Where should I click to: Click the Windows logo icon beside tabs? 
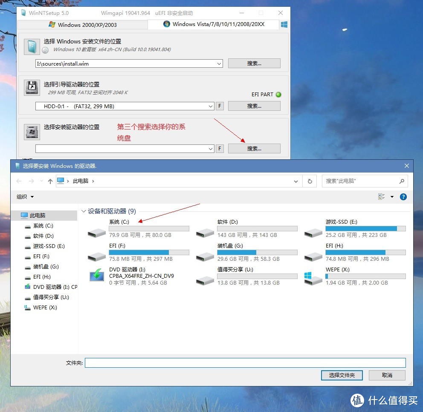click(284, 25)
